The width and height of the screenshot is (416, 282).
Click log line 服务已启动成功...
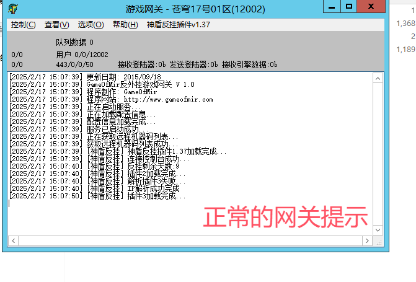[x=79, y=129]
